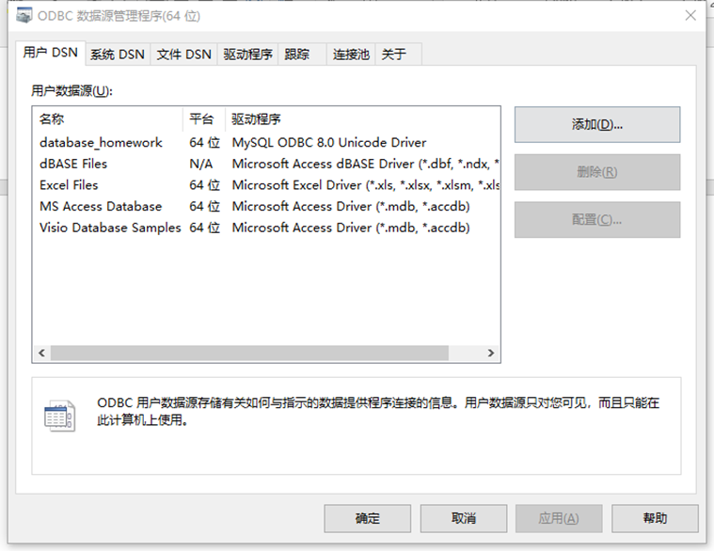Click the 配置(C)... button
This screenshot has height=551, width=714.
tap(597, 220)
